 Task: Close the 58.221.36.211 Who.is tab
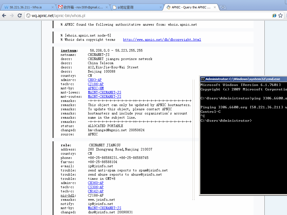(53, 7)
